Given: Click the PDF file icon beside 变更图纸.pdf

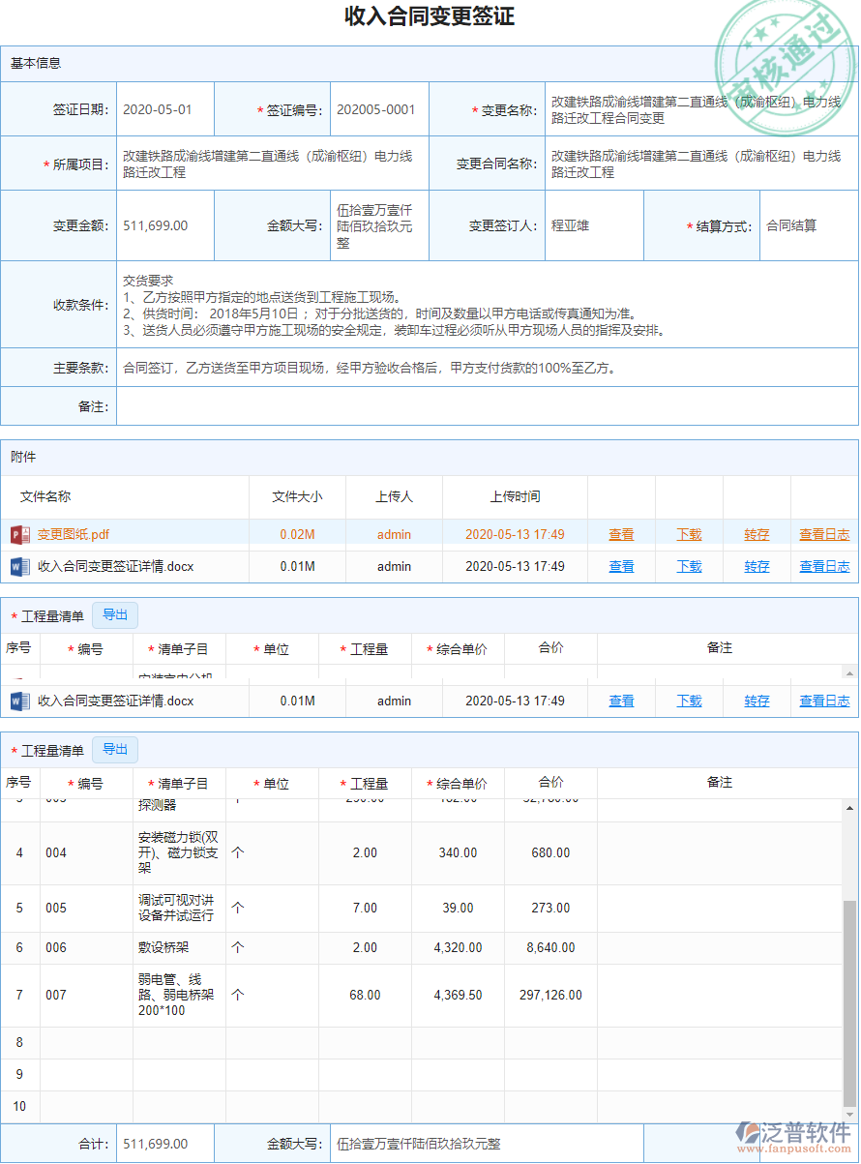Looking at the screenshot, I should pos(20,533).
